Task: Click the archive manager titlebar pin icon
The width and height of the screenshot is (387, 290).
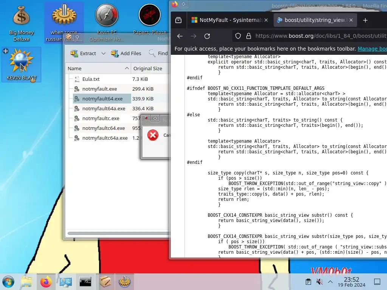Action: (77, 37)
